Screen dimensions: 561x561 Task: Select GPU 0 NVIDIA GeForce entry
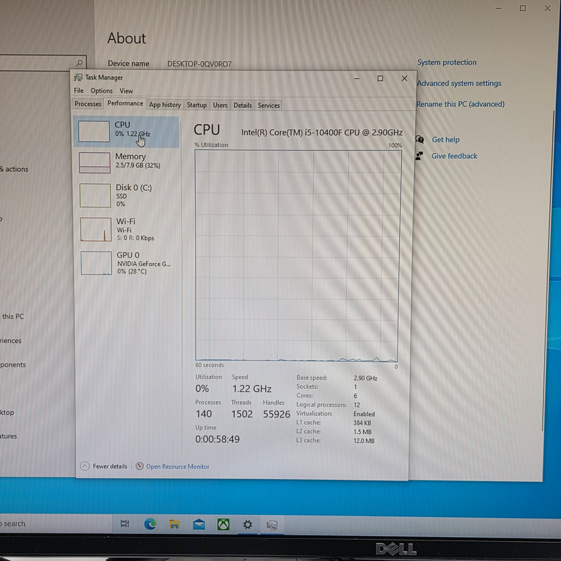[x=126, y=263]
